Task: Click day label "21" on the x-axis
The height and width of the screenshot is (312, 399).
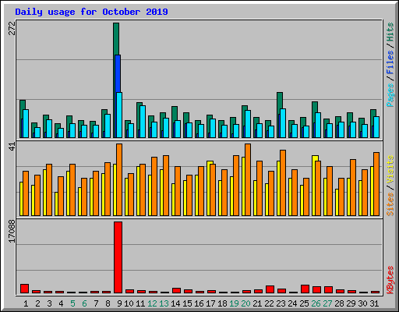Action: click(x=257, y=303)
